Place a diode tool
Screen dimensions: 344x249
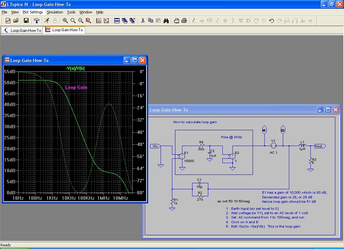(x=241, y=20)
